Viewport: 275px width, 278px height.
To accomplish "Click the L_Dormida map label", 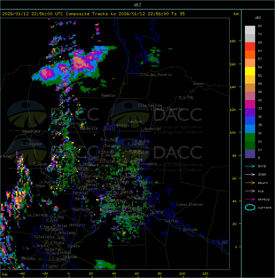I will pyautogui.click(x=188, y=229).
